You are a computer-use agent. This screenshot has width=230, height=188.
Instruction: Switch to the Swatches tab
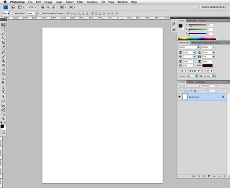coord(192,20)
